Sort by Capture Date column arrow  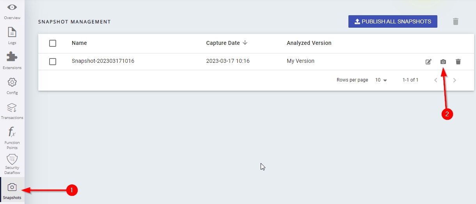point(245,43)
